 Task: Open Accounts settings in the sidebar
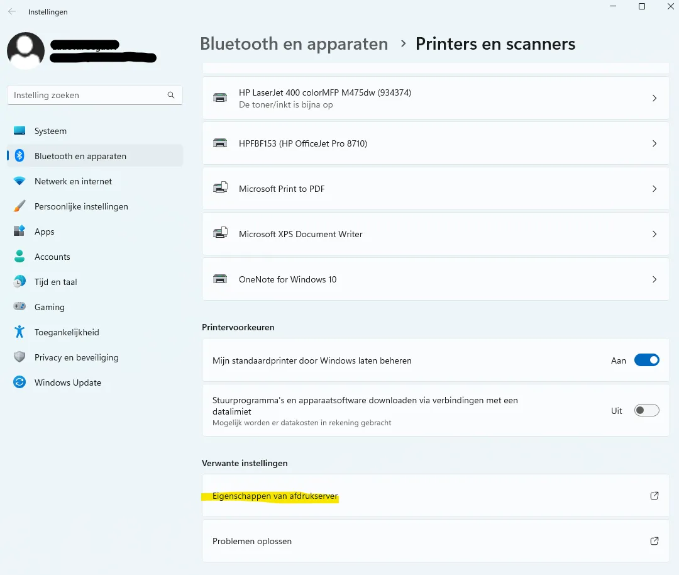pyautogui.click(x=95, y=257)
